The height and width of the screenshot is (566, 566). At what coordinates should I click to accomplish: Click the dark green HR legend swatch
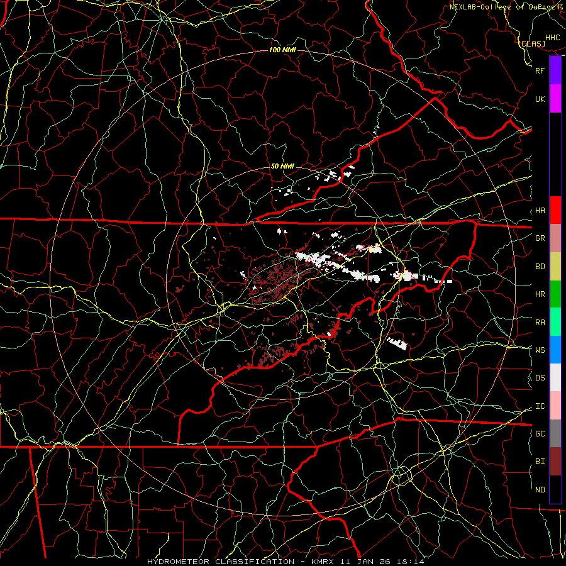pos(555,294)
